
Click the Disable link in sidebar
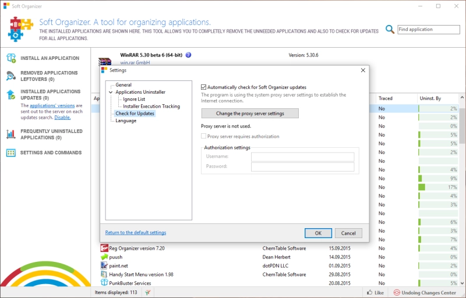click(62, 118)
